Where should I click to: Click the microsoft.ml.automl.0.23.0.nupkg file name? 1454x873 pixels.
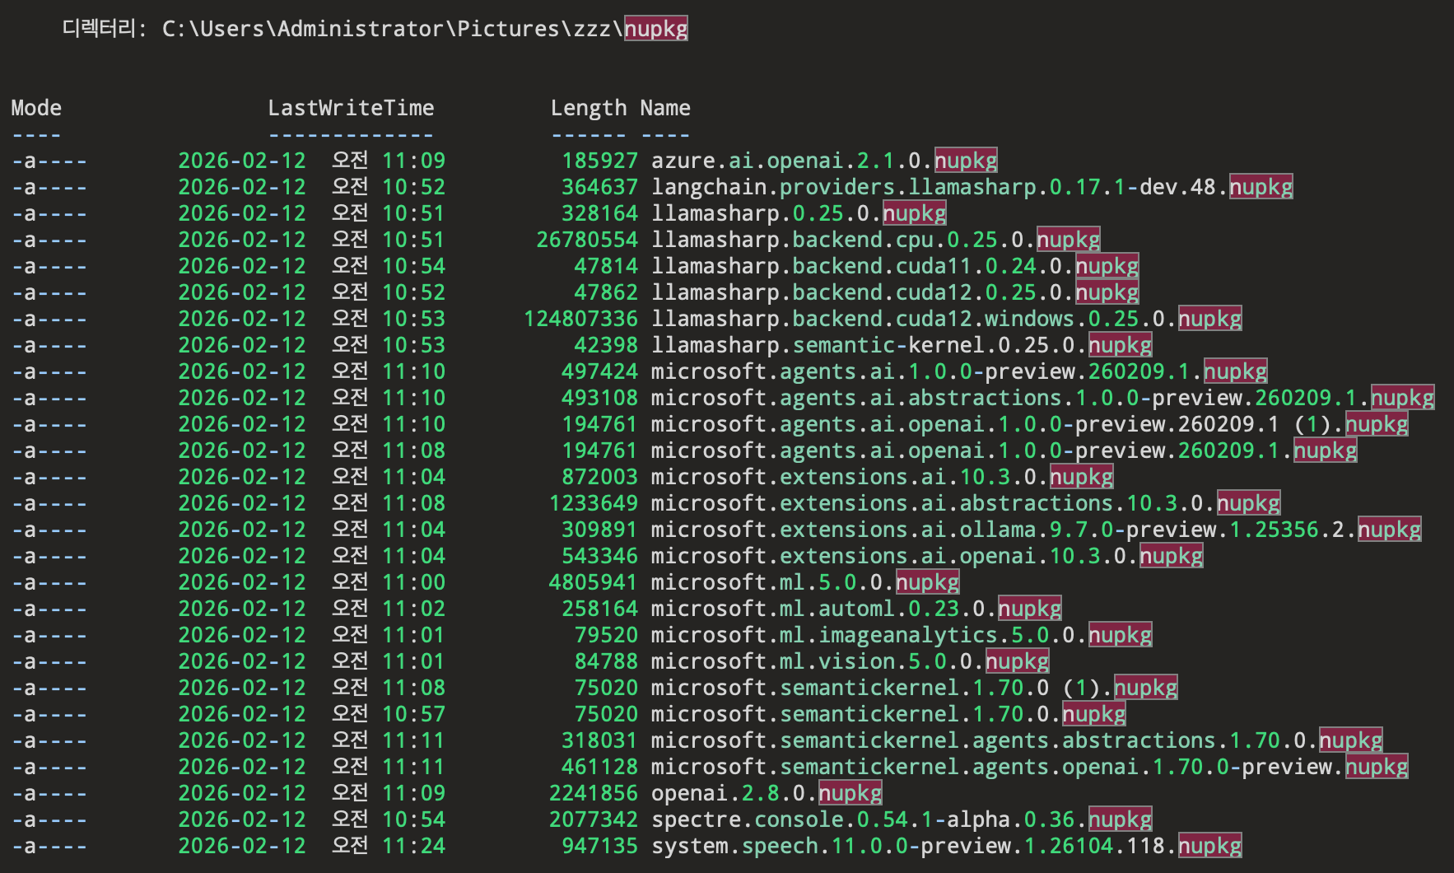(856, 609)
